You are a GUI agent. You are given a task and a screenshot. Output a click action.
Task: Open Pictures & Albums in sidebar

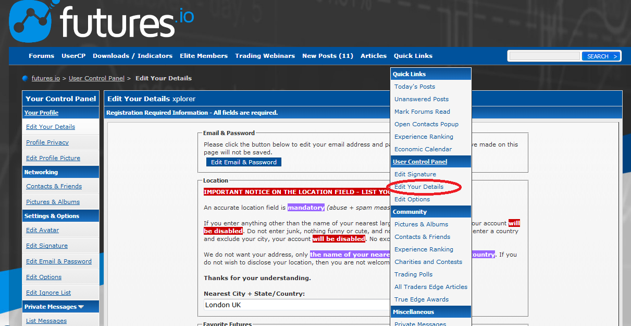53,202
